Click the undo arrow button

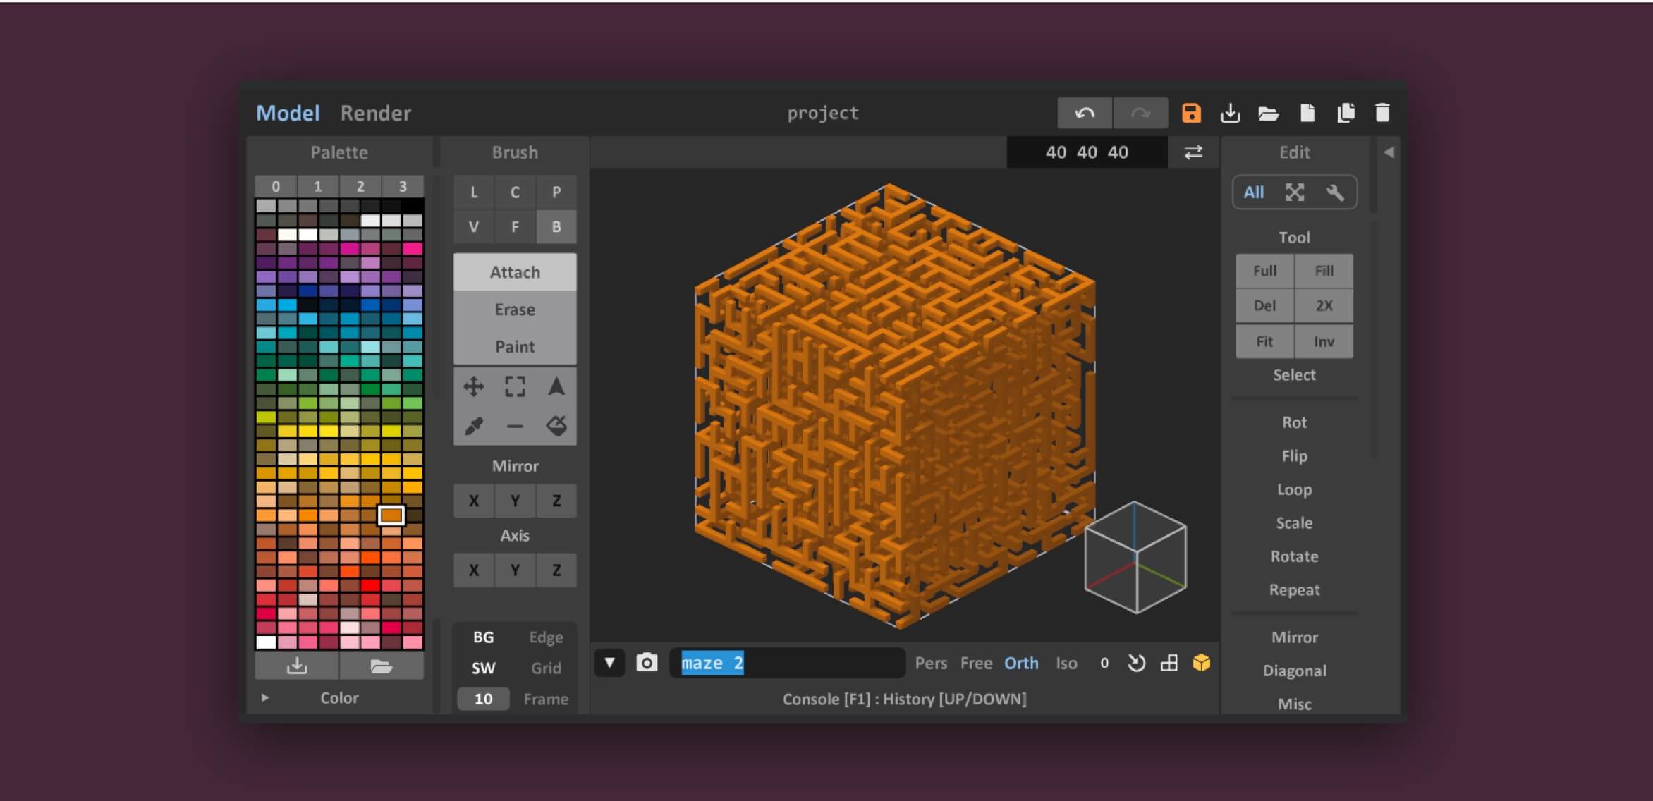pos(1085,113)
